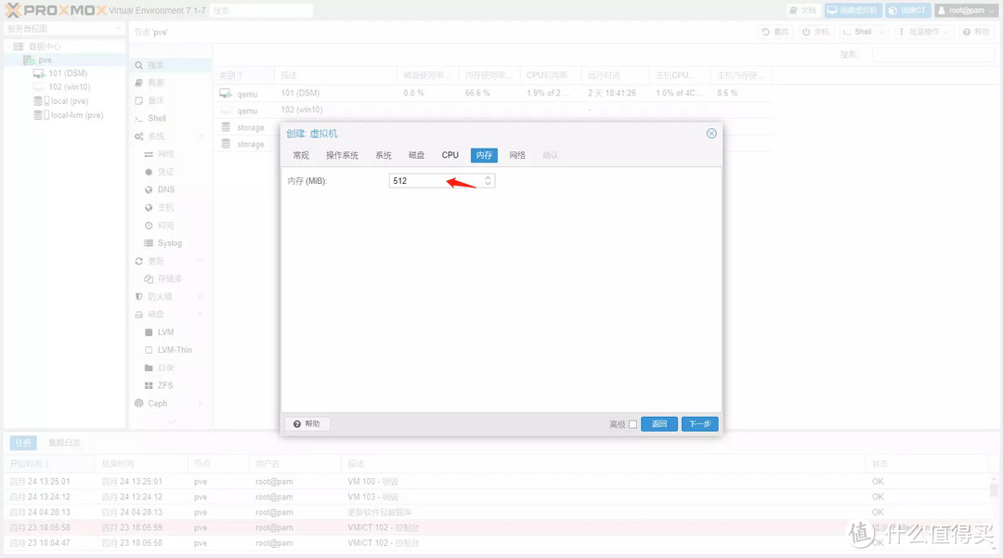This screenshot has height=558, width=1003.
Task: Open the 服务器视图 view dropdown
Action: click(63, 29)
